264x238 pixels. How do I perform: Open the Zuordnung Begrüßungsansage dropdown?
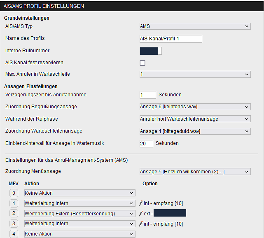(x=195, y=107)
